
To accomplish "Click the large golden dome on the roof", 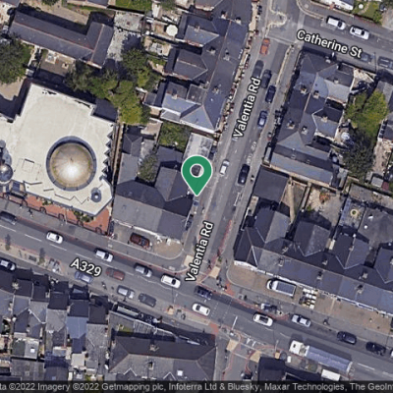I will coord(72,163).
